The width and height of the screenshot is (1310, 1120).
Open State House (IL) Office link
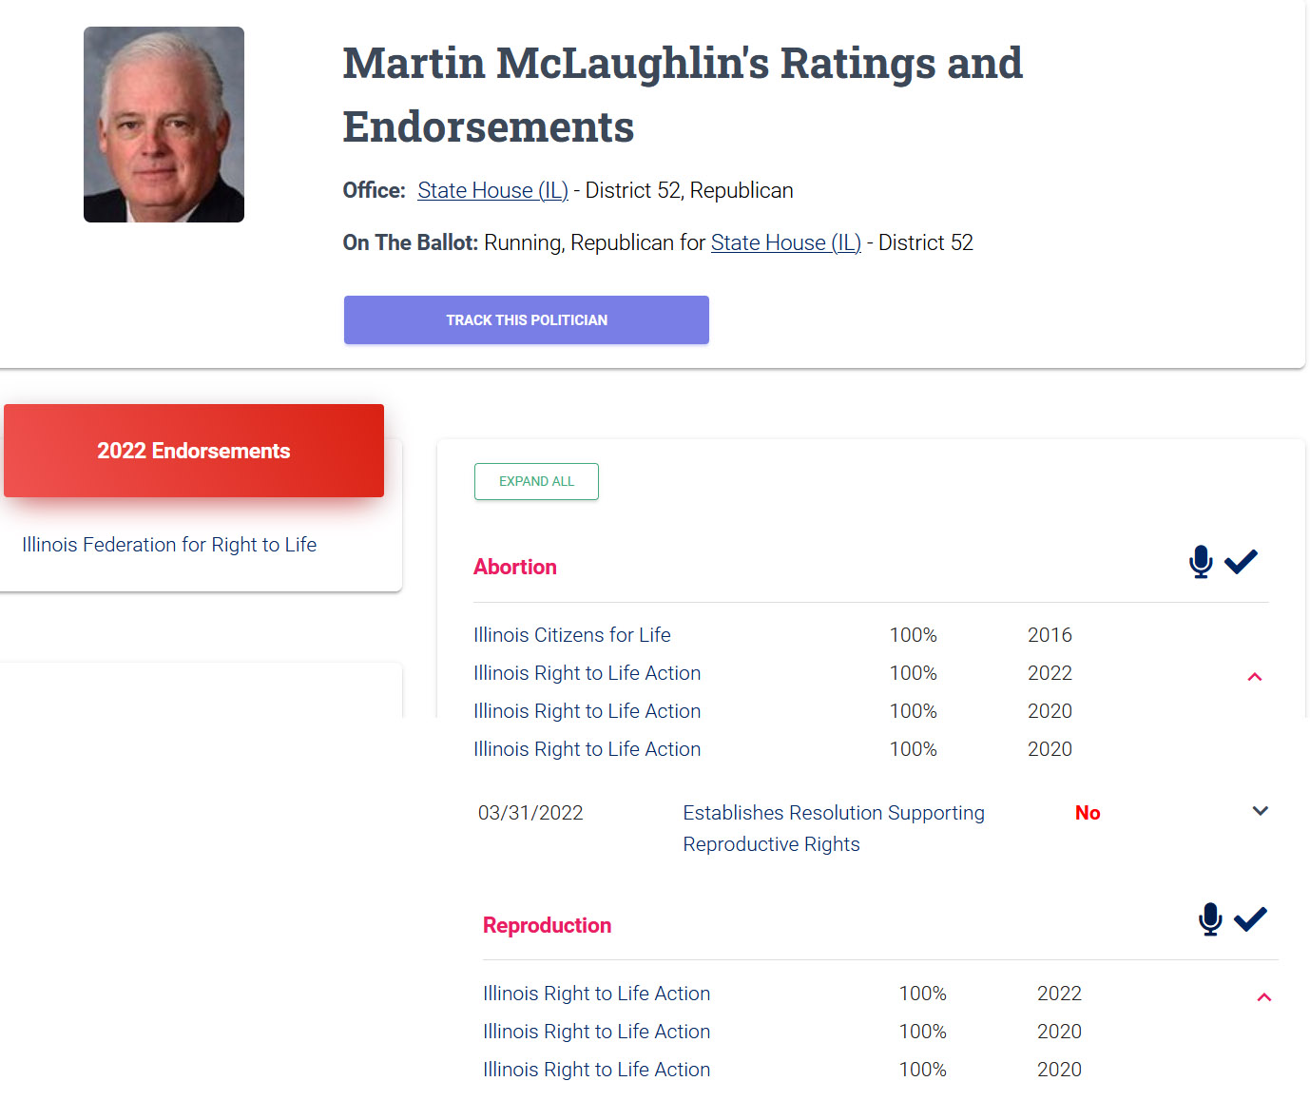pos(492,190)
